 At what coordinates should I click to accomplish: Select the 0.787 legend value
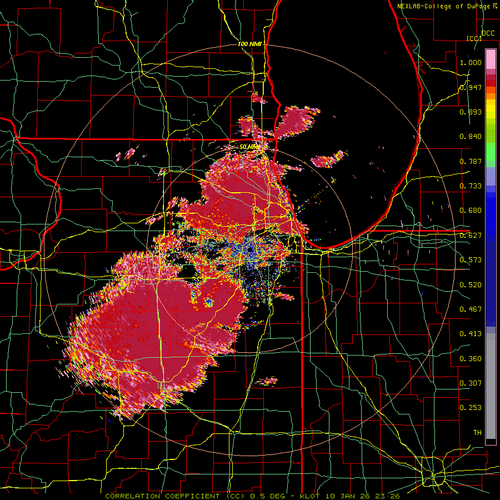click(471, 161)
